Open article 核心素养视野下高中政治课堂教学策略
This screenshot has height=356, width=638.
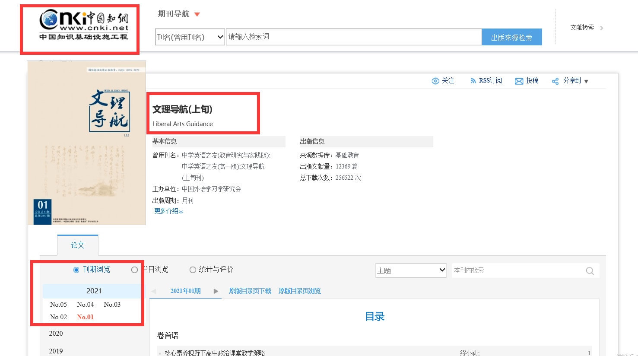coord(215,353)
